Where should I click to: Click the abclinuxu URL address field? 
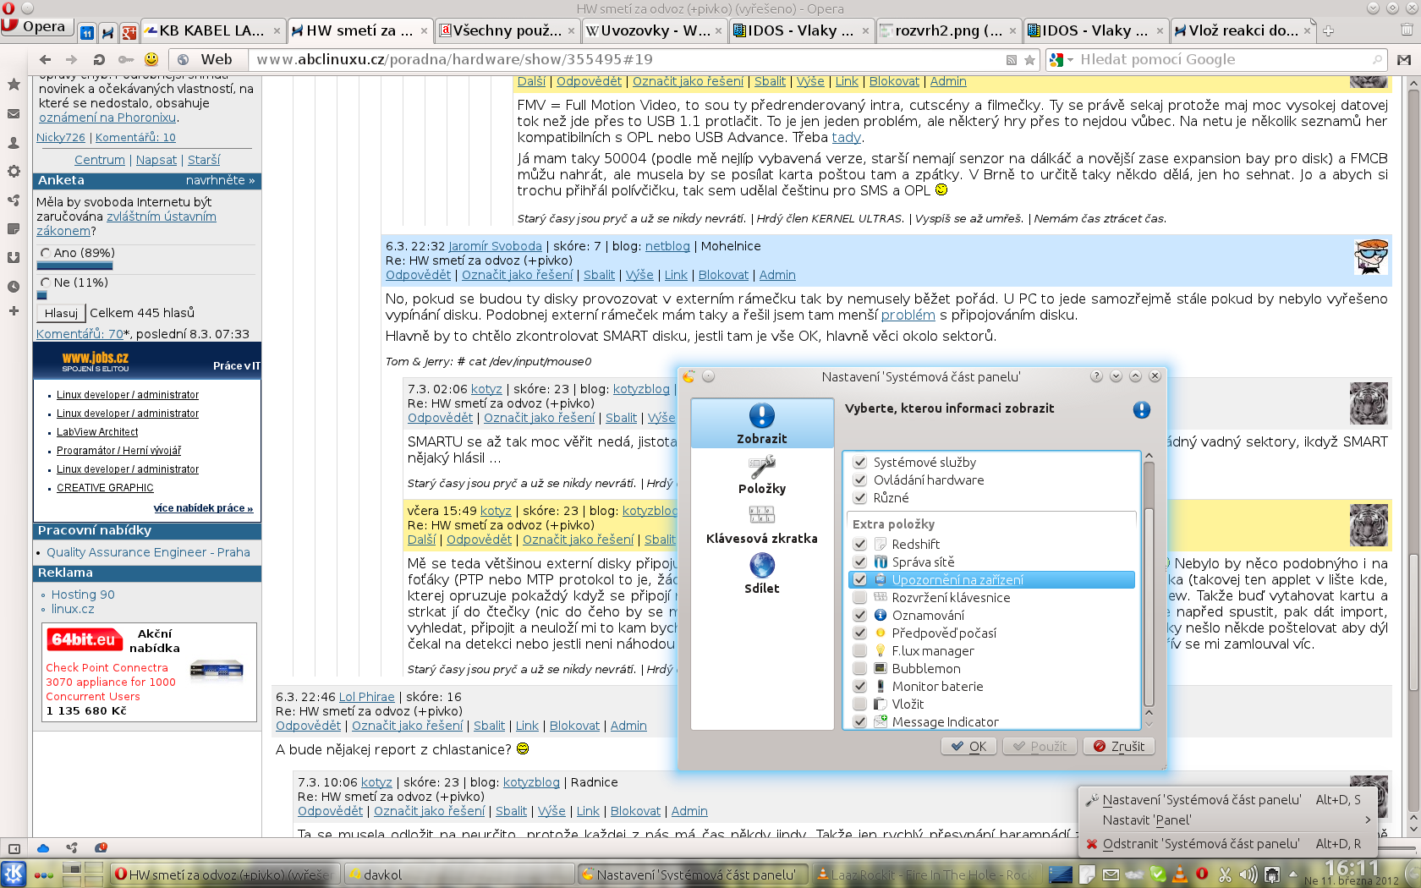pyautogui.click(x=626, y=60)
